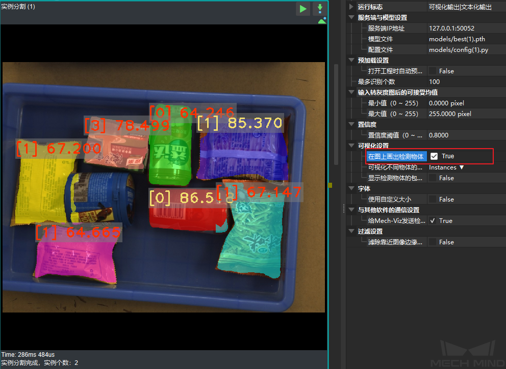Select the 置信度阈值 property label

tap(395, 135)
